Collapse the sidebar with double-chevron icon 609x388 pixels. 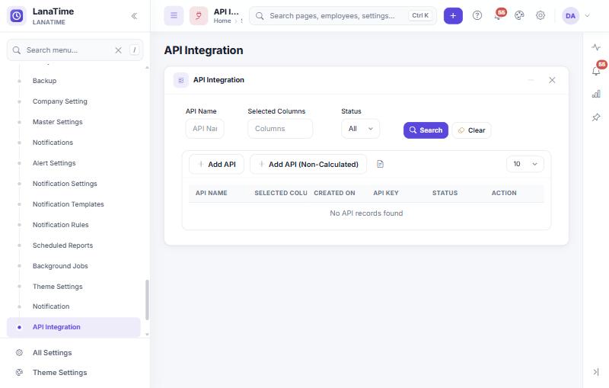[134, 16]
